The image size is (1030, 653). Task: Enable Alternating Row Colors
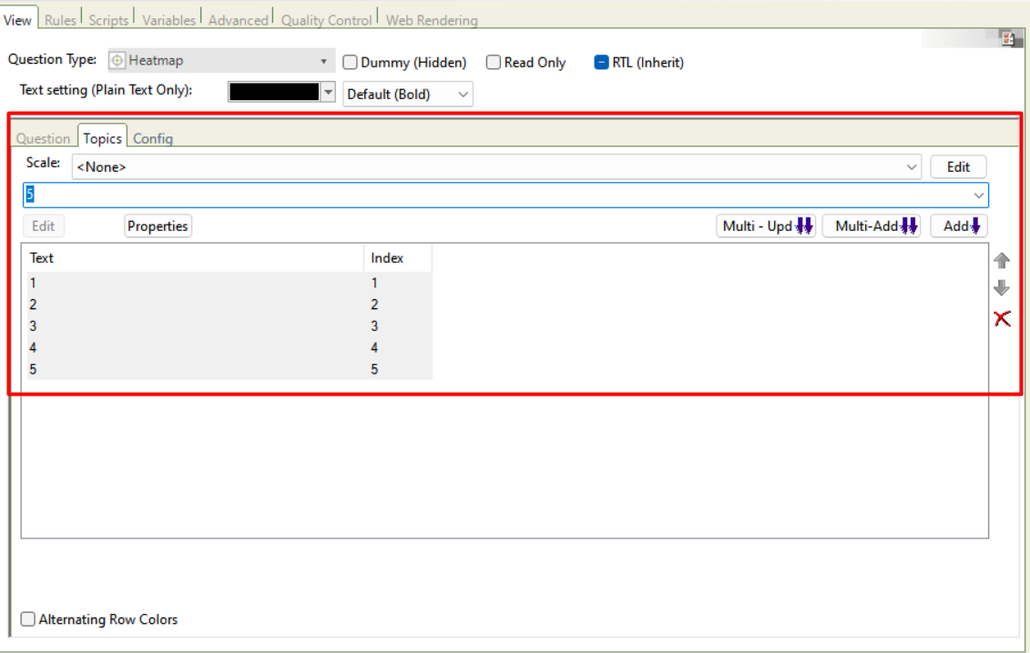coord(28,619)
